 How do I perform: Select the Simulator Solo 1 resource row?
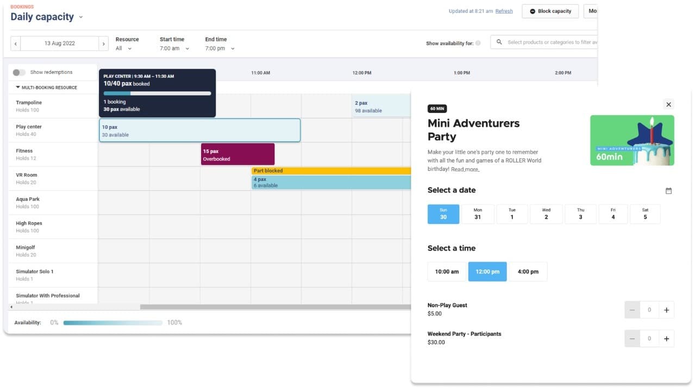[53, 275]
